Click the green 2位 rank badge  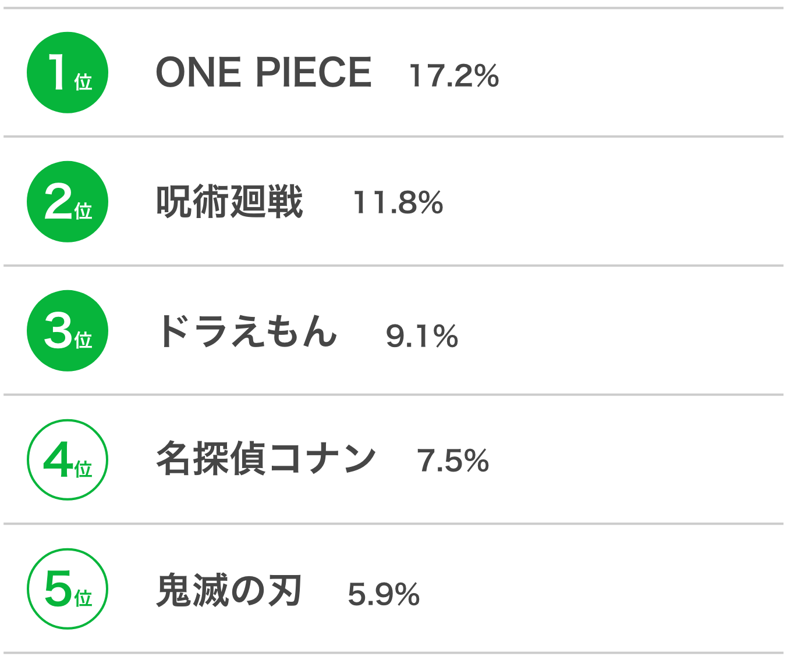[x=68, y=202]
